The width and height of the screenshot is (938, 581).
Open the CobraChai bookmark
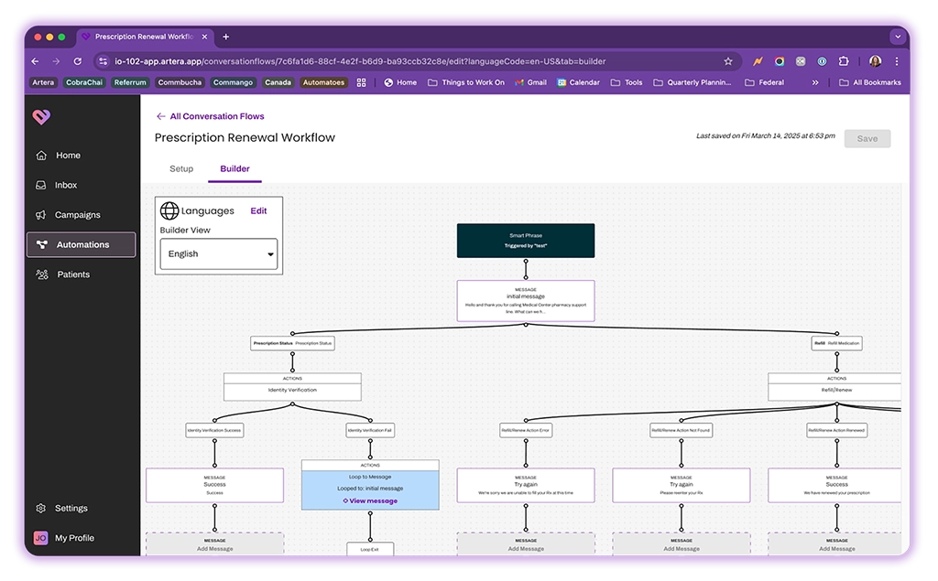tap(84, 83)
